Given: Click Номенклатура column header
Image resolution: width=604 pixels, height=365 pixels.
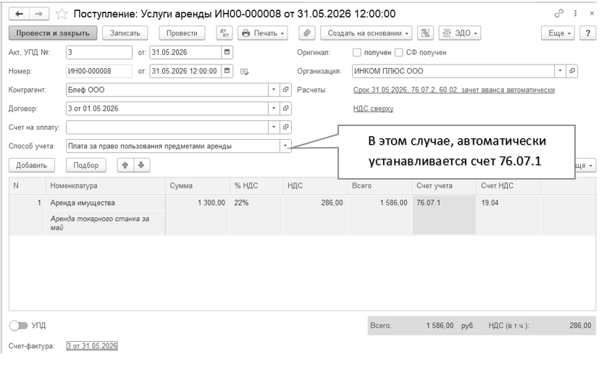Looking at the screenshot, I should pos(106,186).
